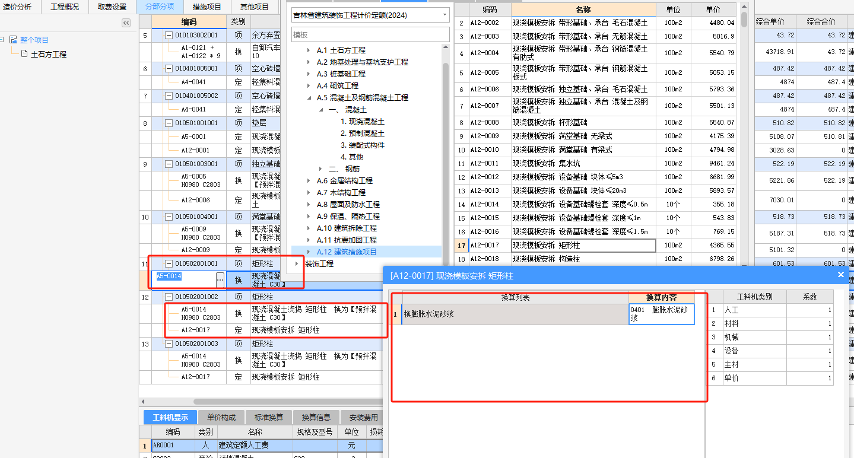This screenshot has height=458, width=854.
Task: Open the 单价构成 bottom tab
Action: pyautogui.click(x=221, y=417)
